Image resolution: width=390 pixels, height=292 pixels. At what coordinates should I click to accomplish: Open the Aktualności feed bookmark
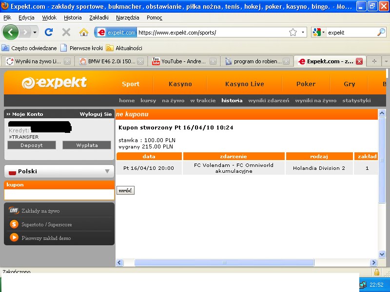(x=124, y=48)
